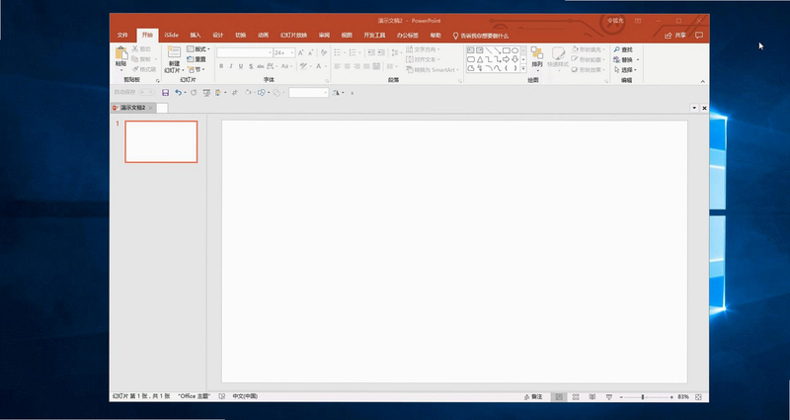Select slide 1 thumbnail
The image size is (790, 420).
point(161,141)
